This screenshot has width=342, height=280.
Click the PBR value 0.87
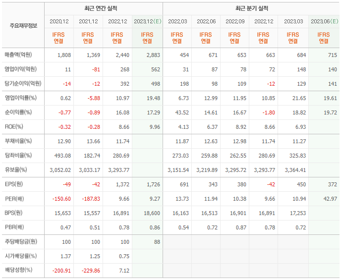[x=241, y=228]
